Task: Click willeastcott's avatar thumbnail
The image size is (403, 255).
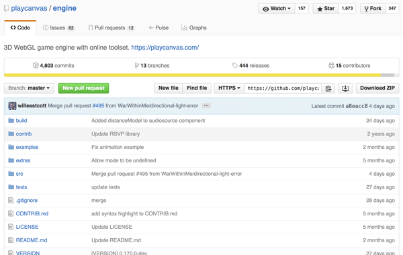Action: [x=12, y=106]
